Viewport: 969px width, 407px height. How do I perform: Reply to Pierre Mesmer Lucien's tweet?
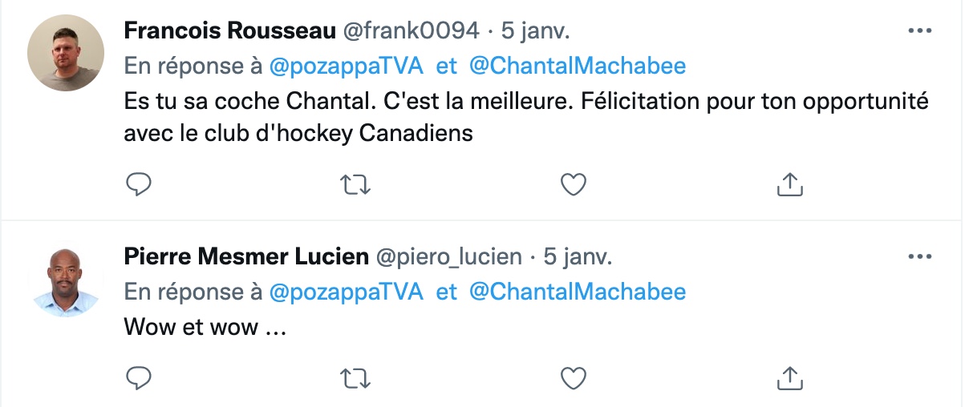139,377
